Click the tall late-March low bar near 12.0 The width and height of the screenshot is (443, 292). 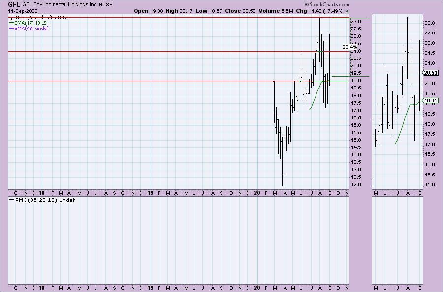coord(283,161)
